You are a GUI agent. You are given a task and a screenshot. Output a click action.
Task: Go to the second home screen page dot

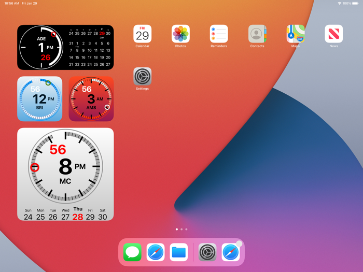pyautogui.click(x=181, y=229)
